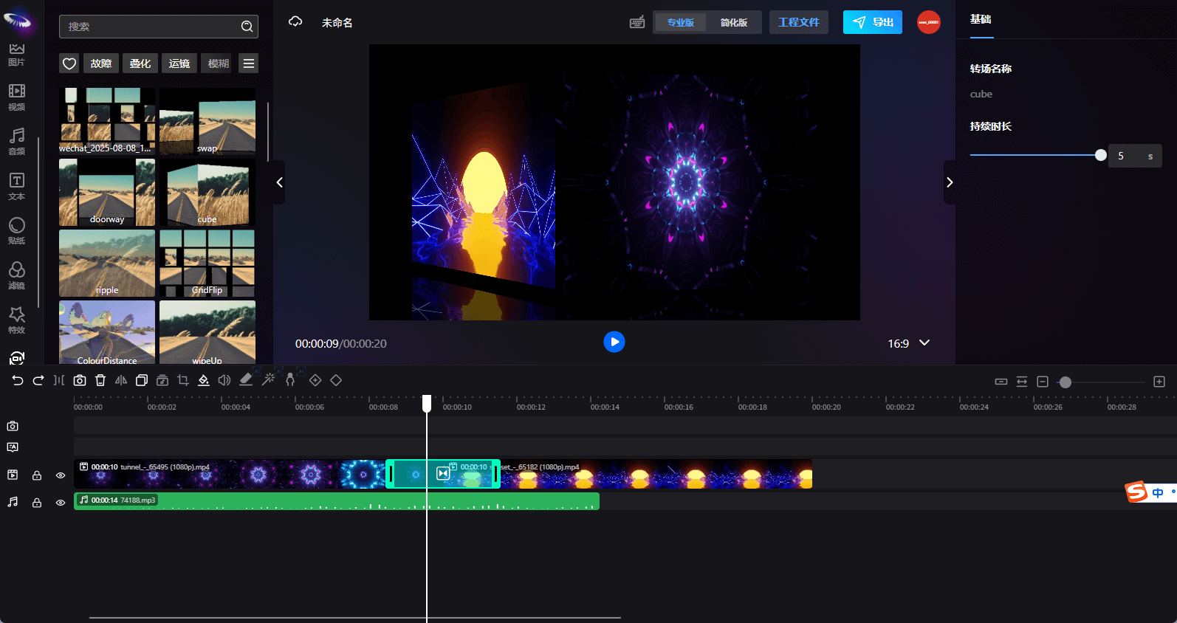The height and width of the screenshot is (623, 1177).
Task: Take a snapshot with the toolbar camera icon
Action: (x=80, y=380)
